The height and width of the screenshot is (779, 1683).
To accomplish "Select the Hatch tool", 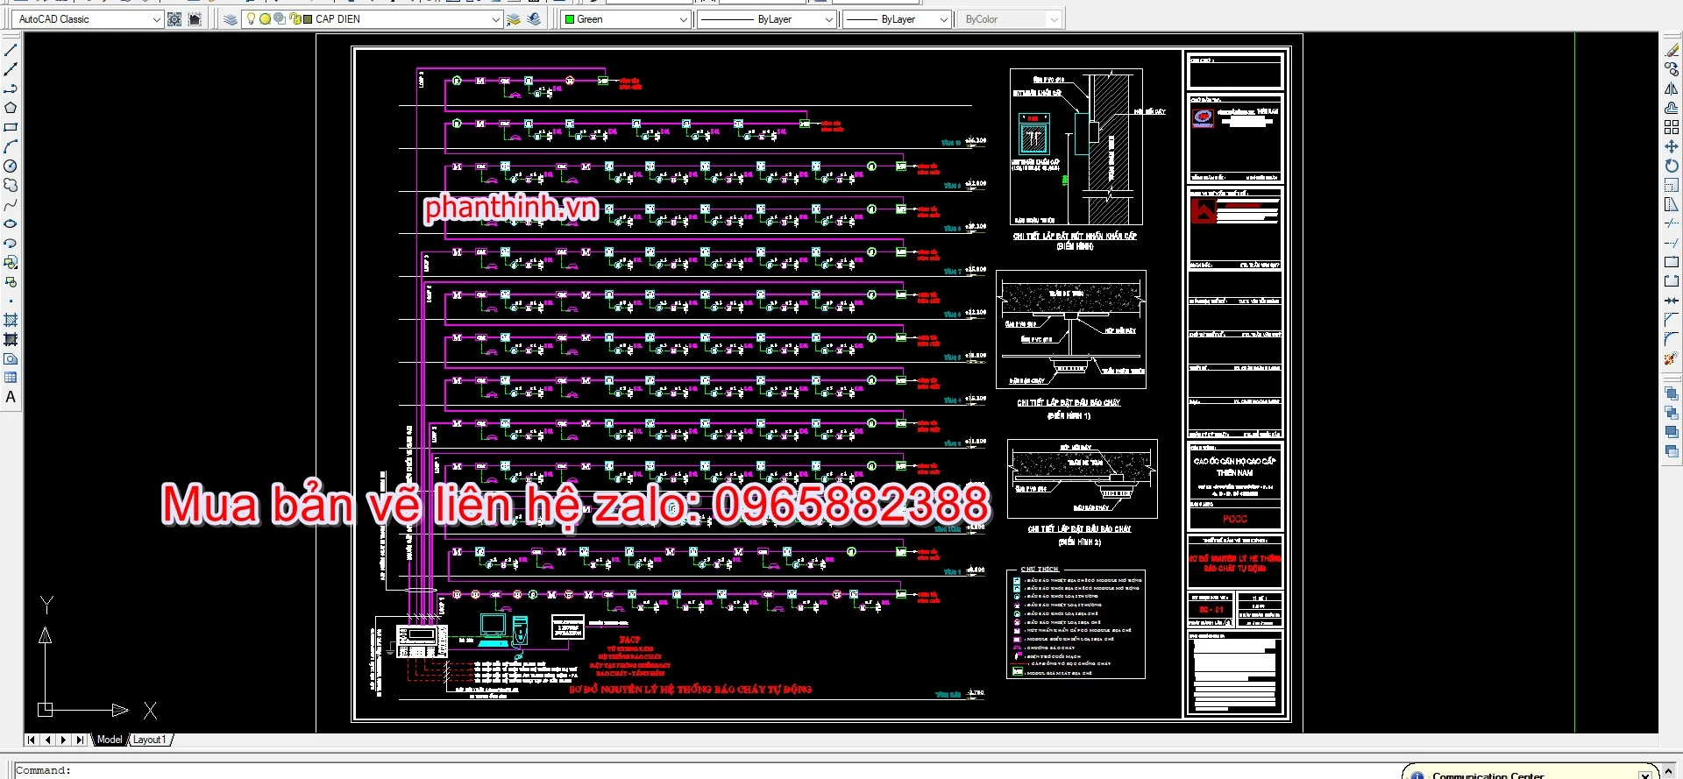I will pyautogui.click(x=11, y=320).
